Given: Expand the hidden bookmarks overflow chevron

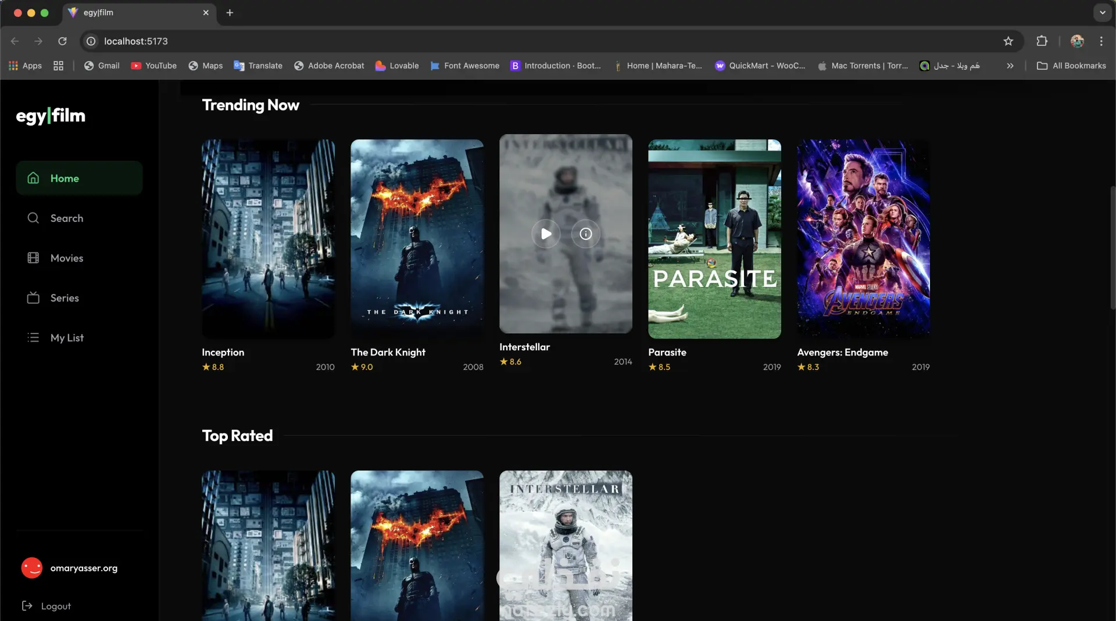Looking at the screenshot, I should 1010,66.
